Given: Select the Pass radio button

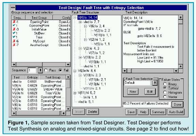Looking at the screenshot, I should point(46,70).
